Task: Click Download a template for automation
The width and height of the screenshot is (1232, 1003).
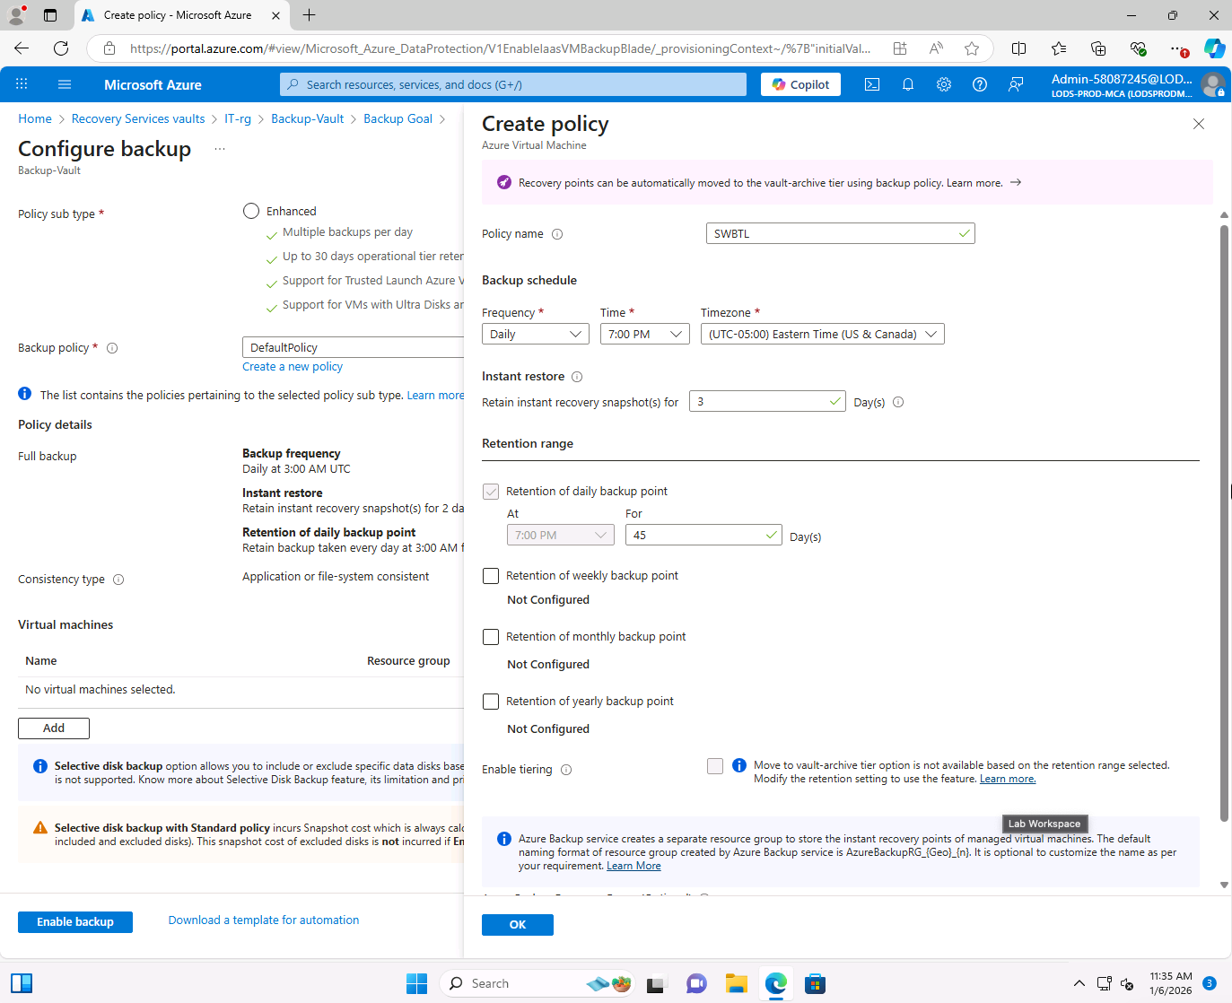Action: click(x=264, y=920)
